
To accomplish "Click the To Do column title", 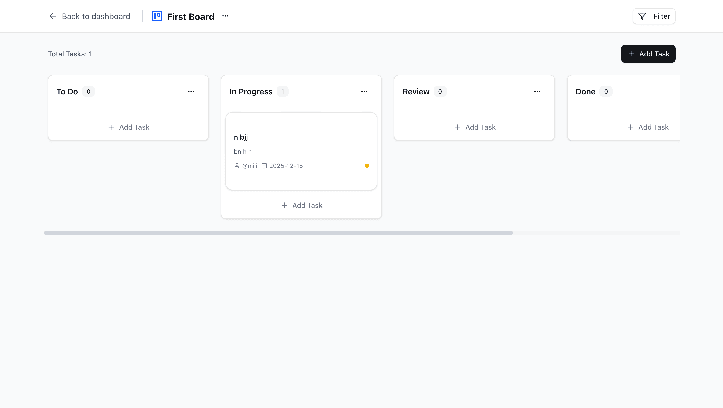I will click(67, 92).
